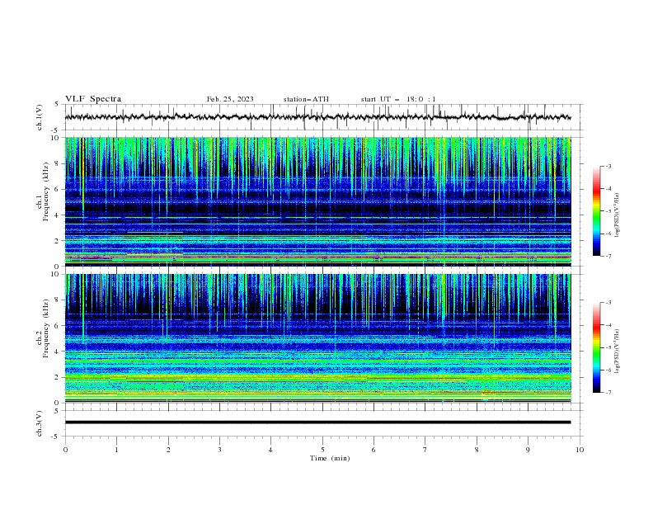653x505 pixels.
Task: Click time axis tick label "5"
Action: pos(322,450)
